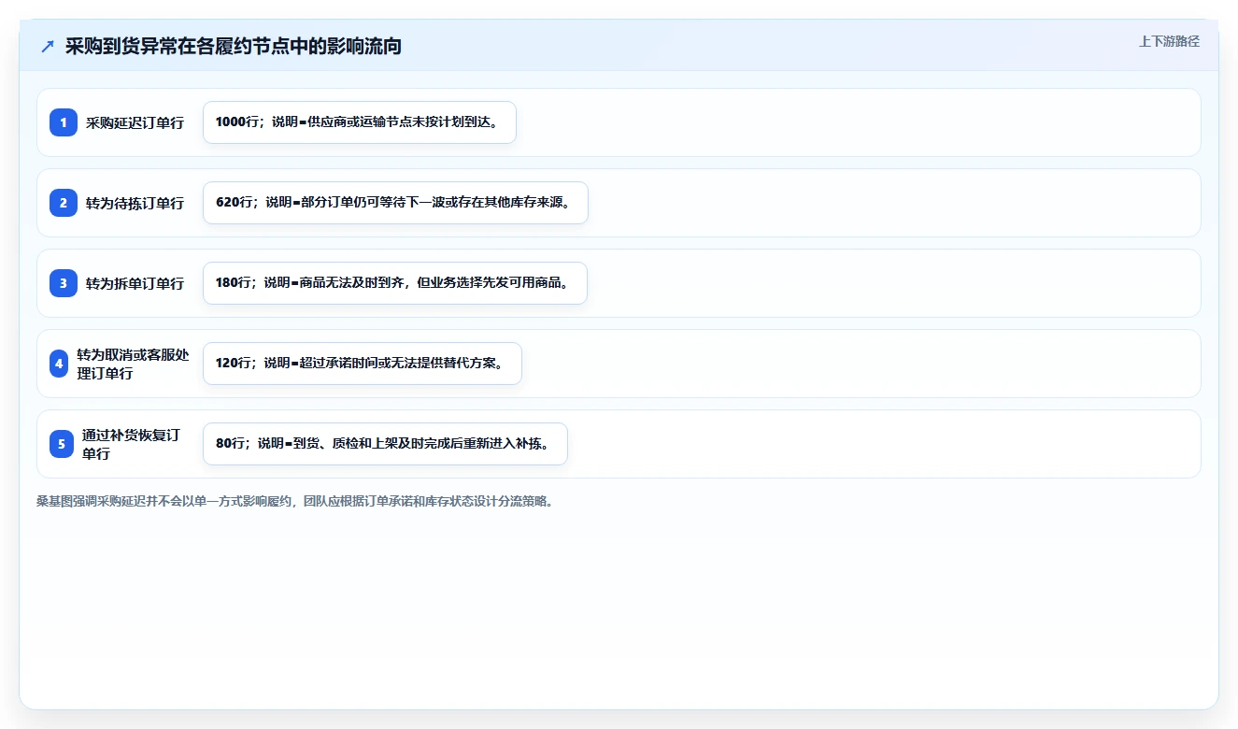Click the title 采购到货异常在各履约节点中的影响流向
Viewport: 1238px width, 729px height.
pyautogui.click(x=234, y=47)
